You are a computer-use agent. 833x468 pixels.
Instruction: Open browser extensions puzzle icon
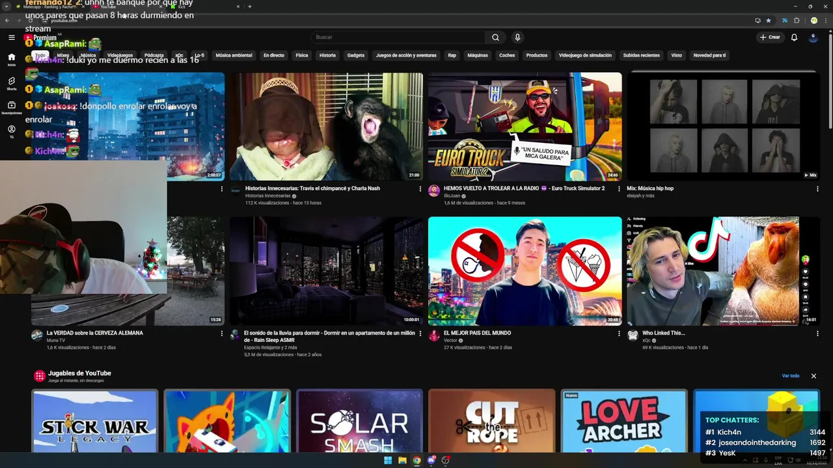click(796, 20)
